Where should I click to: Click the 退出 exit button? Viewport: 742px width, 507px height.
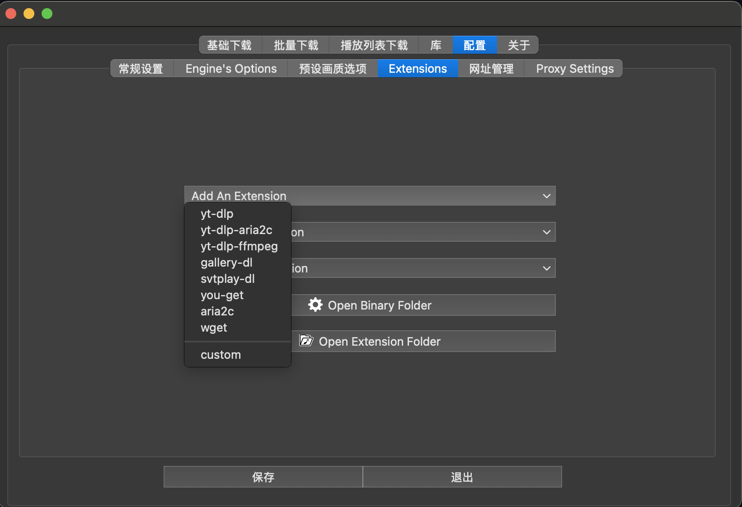pyautogui.click(x=462, y=477)
